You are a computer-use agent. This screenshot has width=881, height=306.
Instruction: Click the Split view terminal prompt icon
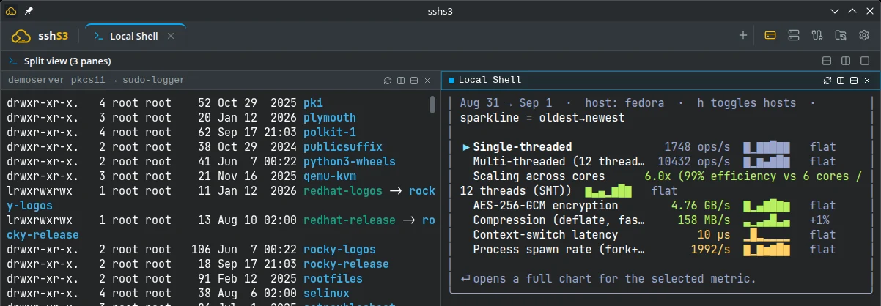click(13, 61)
